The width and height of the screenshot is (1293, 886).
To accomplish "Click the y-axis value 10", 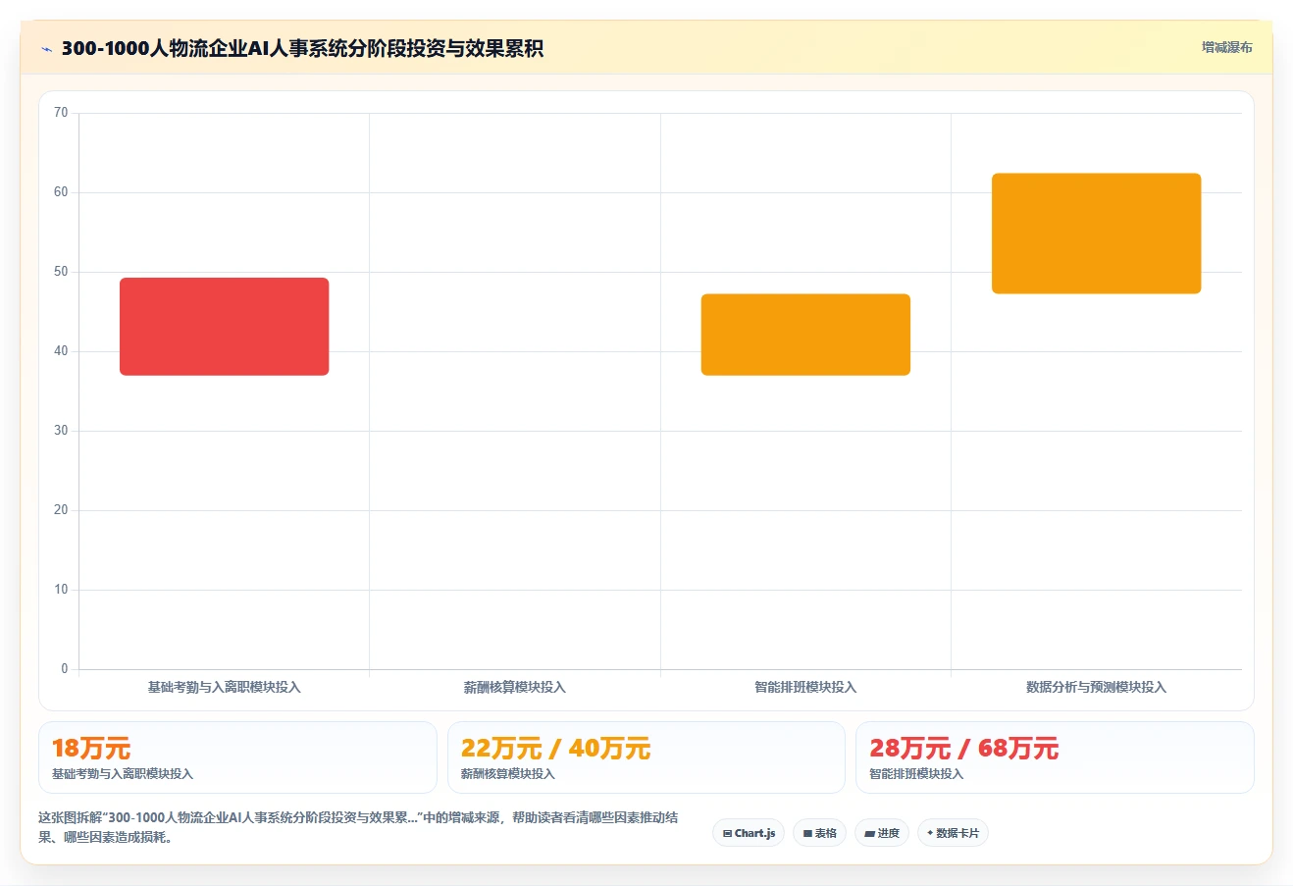I will click(61, 590).
